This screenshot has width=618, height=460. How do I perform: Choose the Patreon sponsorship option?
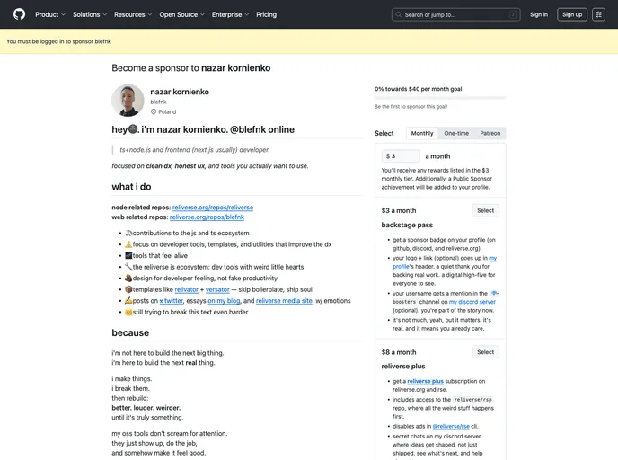click(x=490, y=133)
